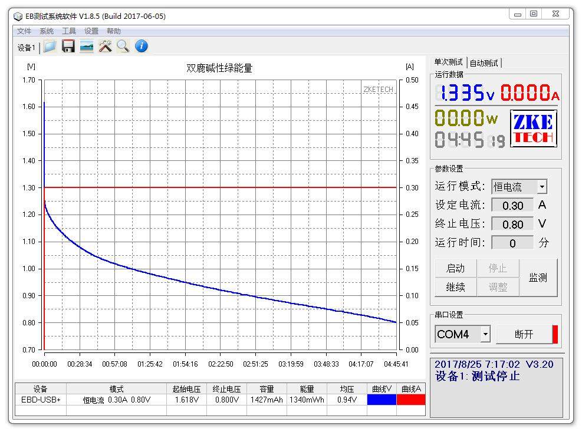Open the 工具 menu
Image resolution: width=582 pixels, height=432 pixels.
69,31
